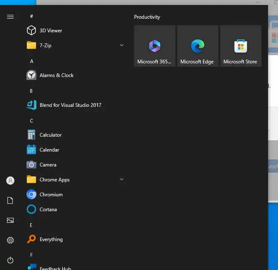Screen dimensions: 278x270
Task: Open Blend for Visual Studio 2017 icon
Action: pos(31,105)
